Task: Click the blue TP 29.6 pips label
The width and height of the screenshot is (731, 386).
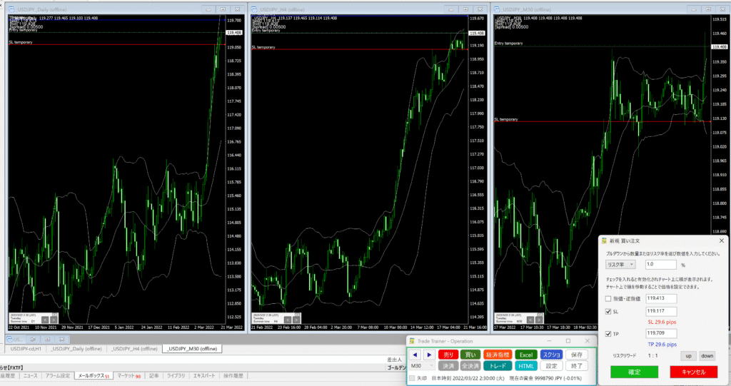Action: [x=662, y=345]
